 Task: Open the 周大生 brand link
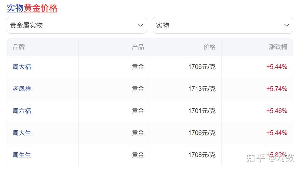click(22, 133)
